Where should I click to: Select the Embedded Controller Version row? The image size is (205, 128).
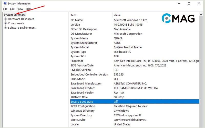click(135, 74)
